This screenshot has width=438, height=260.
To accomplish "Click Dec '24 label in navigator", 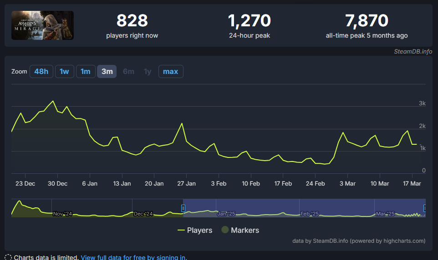I will 143,214.
